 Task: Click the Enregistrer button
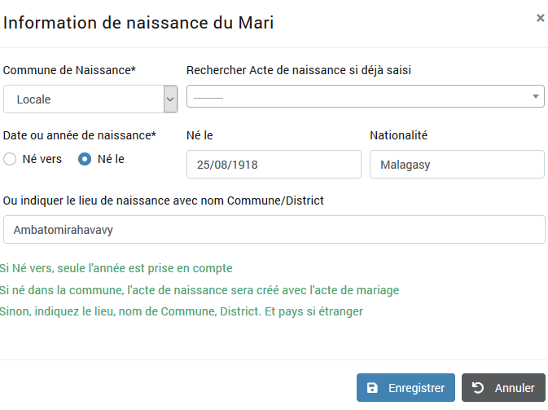[406, 388]
